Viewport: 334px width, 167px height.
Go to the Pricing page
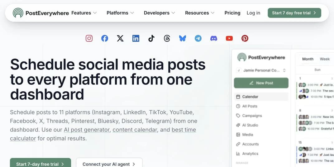232,13
